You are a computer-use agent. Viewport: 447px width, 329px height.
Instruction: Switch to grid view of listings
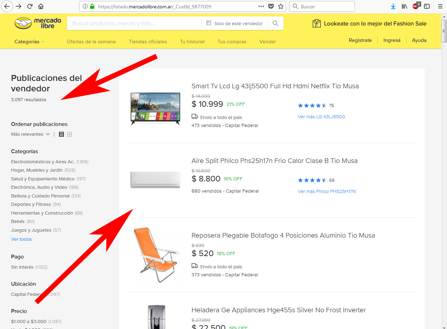pyautogui.click(x=69, y=134)
